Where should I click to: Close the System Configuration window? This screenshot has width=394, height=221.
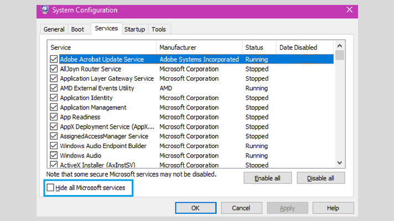(x=349, y=10)
